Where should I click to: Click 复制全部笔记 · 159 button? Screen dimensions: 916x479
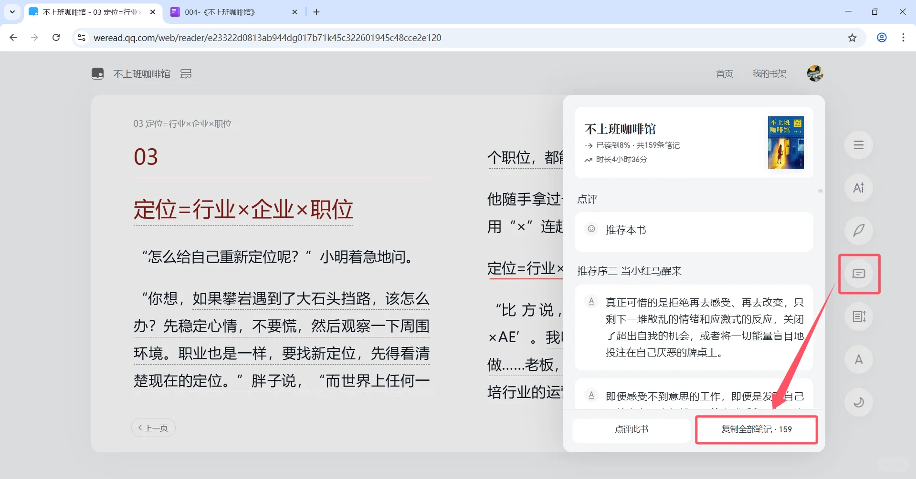click(x=756, y=429)
